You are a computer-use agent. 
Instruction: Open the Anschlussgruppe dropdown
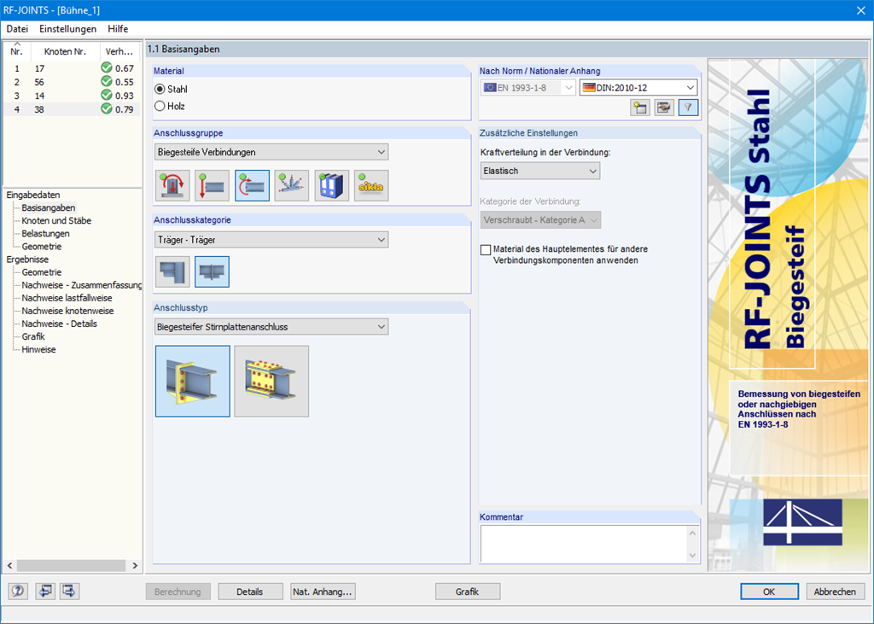(x=271, y=152)
